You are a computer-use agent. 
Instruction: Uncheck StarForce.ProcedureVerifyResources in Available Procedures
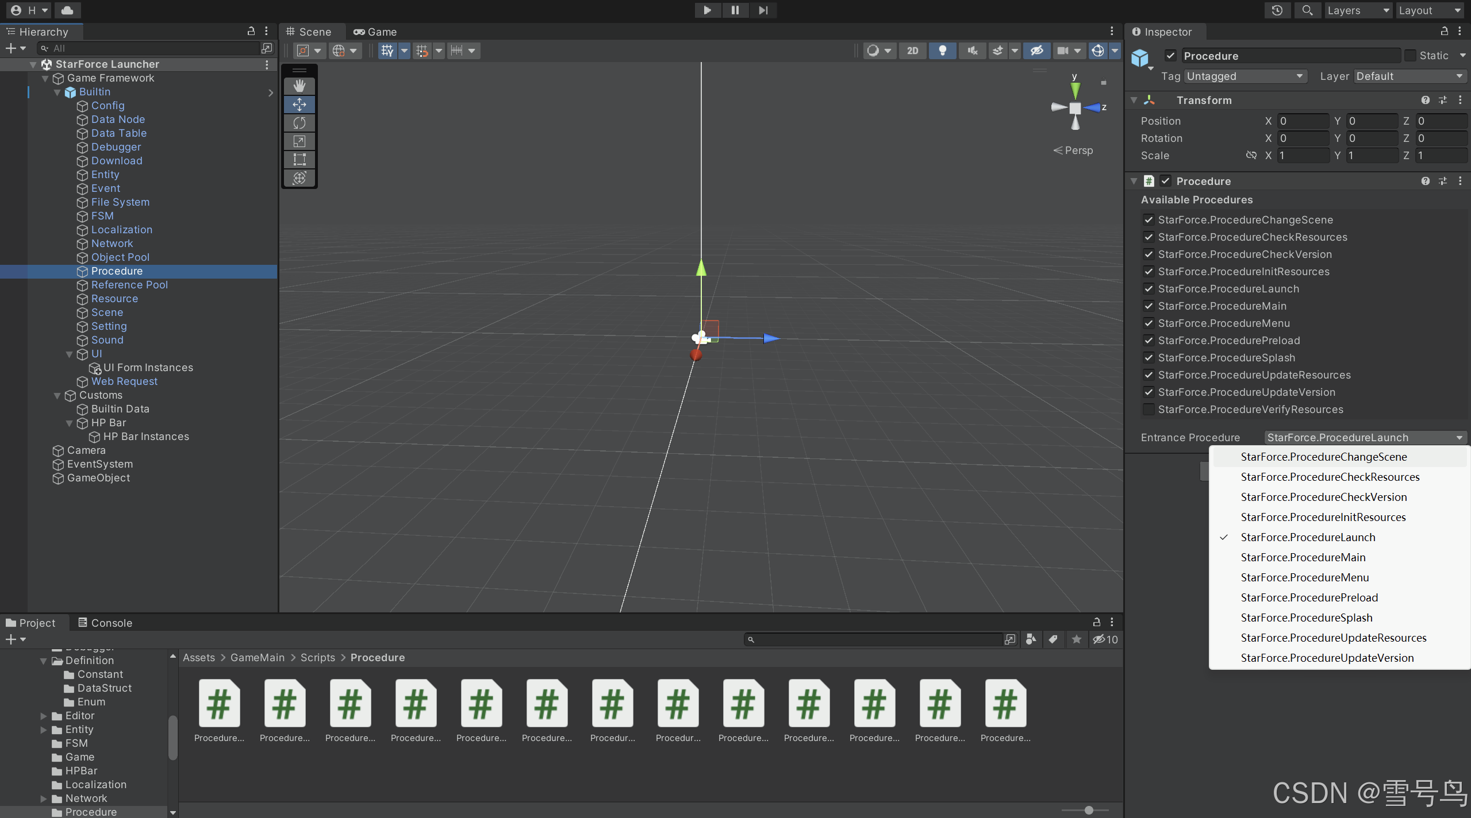tap(1148, 410)
